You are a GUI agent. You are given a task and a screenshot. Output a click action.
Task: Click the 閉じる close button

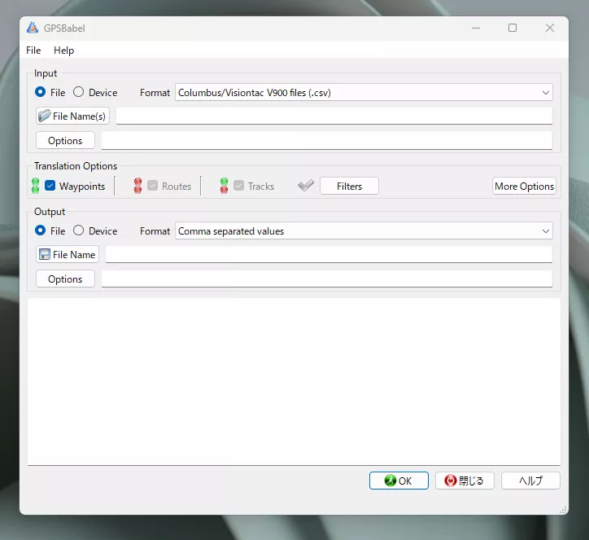click(465, 481)
